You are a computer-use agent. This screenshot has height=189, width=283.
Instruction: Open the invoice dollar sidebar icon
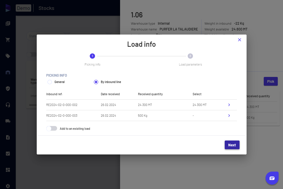pos(8,137)
